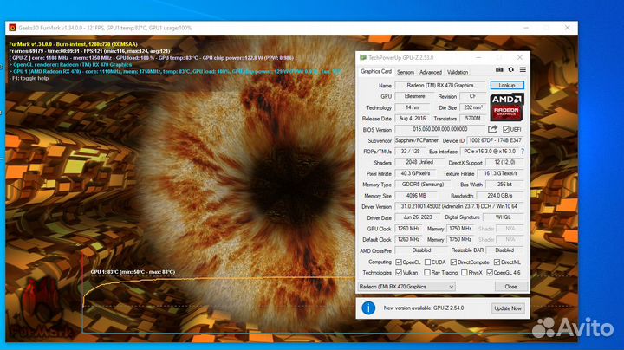
Task: Toggle the CUDA checkbox
Action: pyautogui.click(x=427, y=262)
